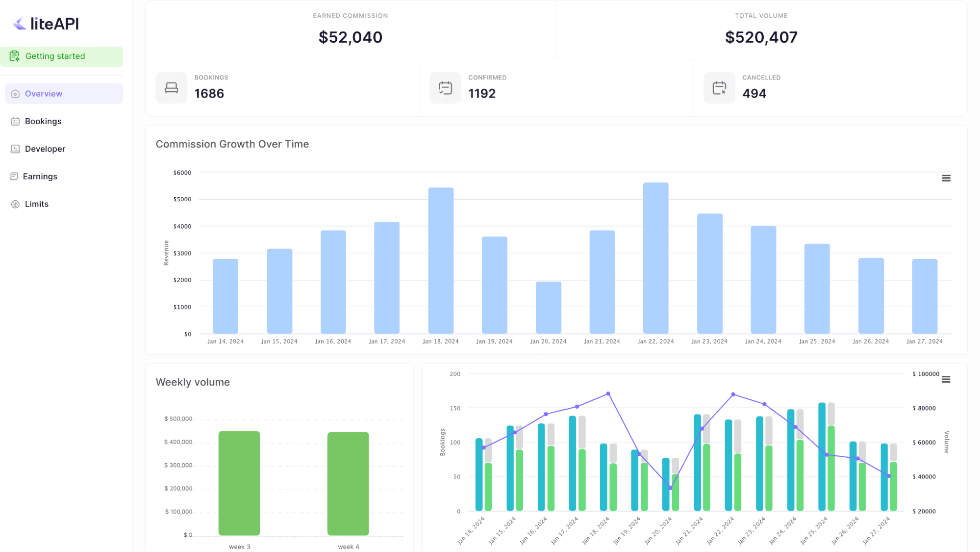Viewport: 980px width, 552px height.
Task: Click the Cancelled calendar icon
Action: (719, 88)
